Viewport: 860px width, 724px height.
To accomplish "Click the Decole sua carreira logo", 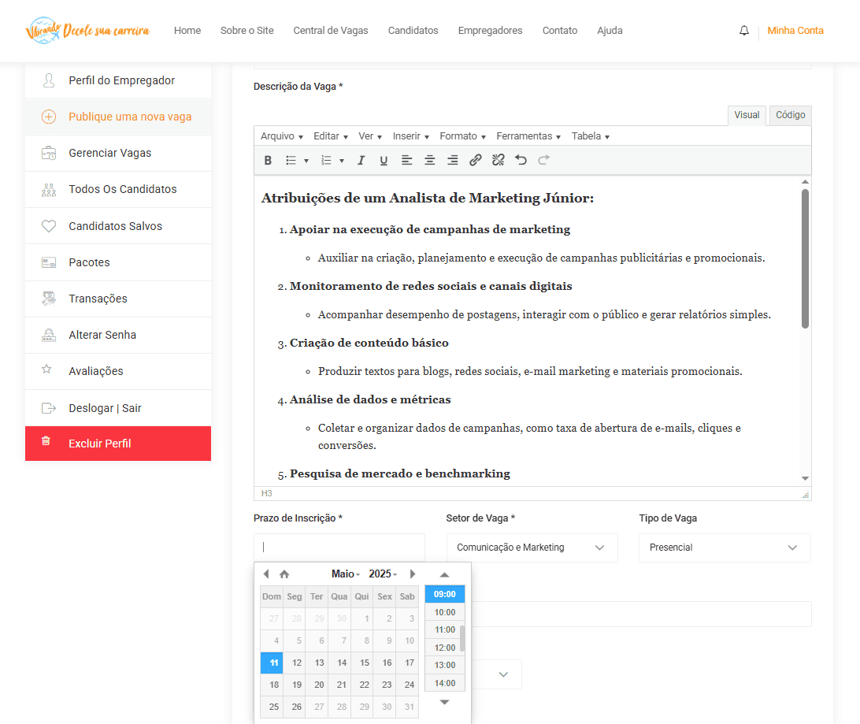I will 87,30.
